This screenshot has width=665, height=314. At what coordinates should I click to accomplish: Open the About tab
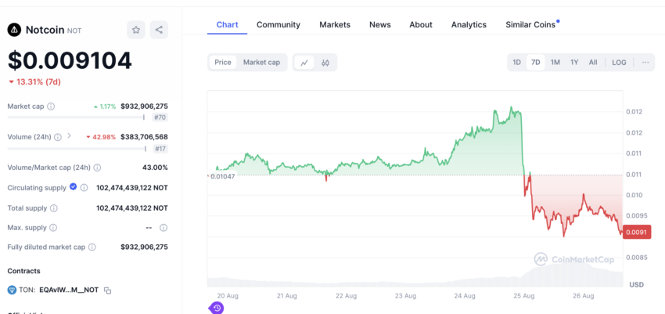coord(421,24)
